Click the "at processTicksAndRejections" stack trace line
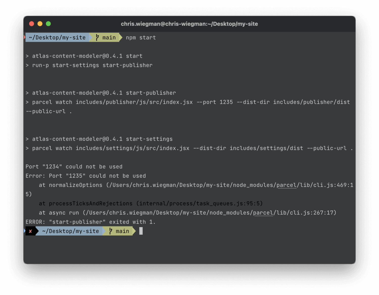379x295 pixels. (151, 203)
